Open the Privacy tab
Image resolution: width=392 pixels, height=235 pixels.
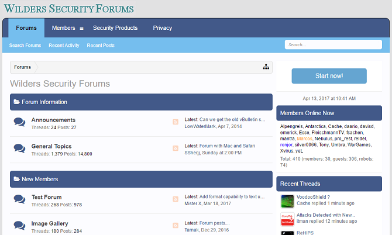pyautogui.click(x=163, y=27)
